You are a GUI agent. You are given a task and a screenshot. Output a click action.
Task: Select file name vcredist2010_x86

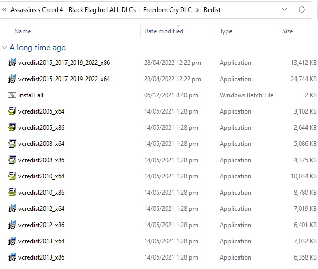(x=41, y=193)
